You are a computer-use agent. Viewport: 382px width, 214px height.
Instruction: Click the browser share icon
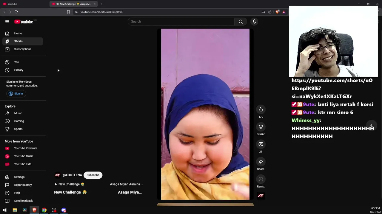[270, 12]
